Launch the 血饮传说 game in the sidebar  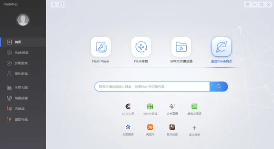23,119
